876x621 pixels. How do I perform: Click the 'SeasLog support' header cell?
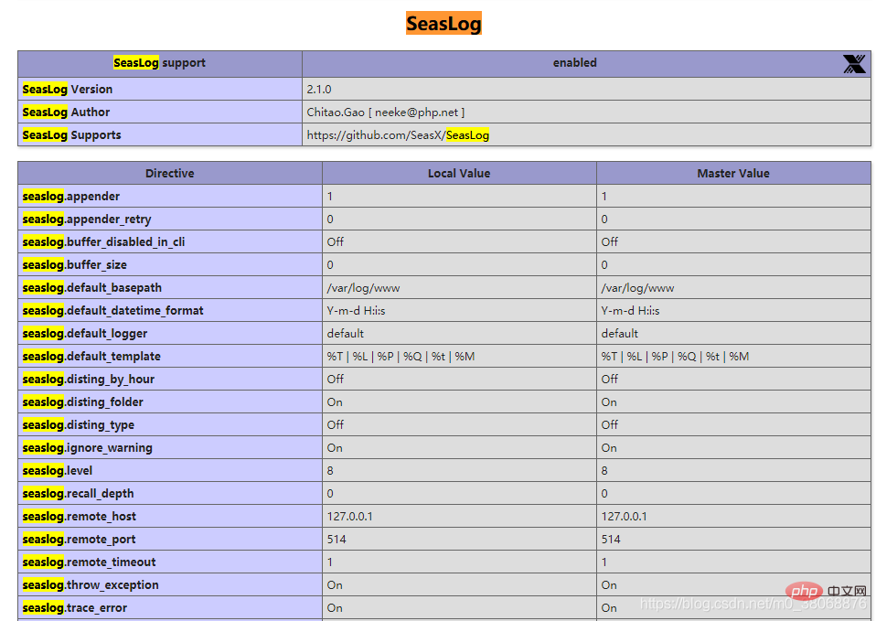pos(160,64)
